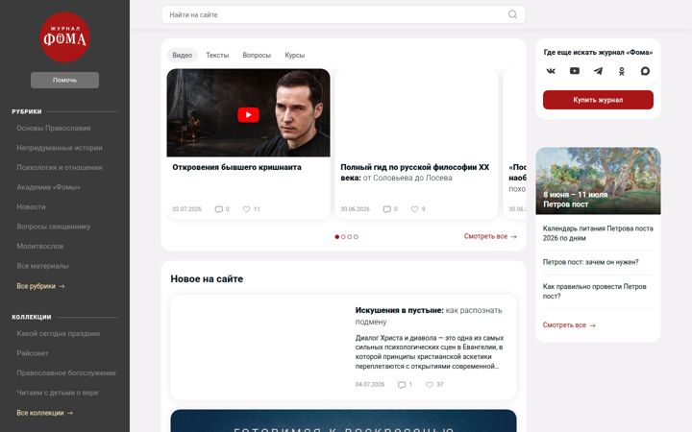The image size is (692, 432).
Task: Select the second carousel pagination dot
Action: coord(343,237)
